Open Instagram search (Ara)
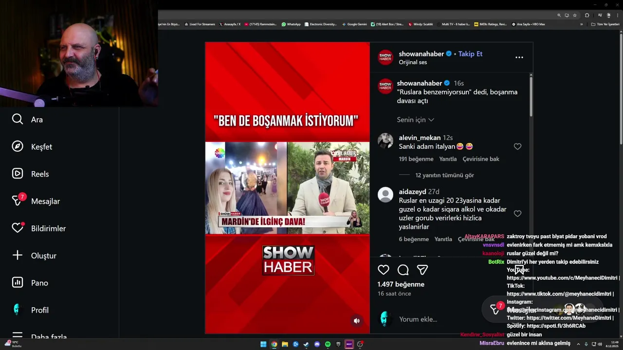 (x=28, y=120)
